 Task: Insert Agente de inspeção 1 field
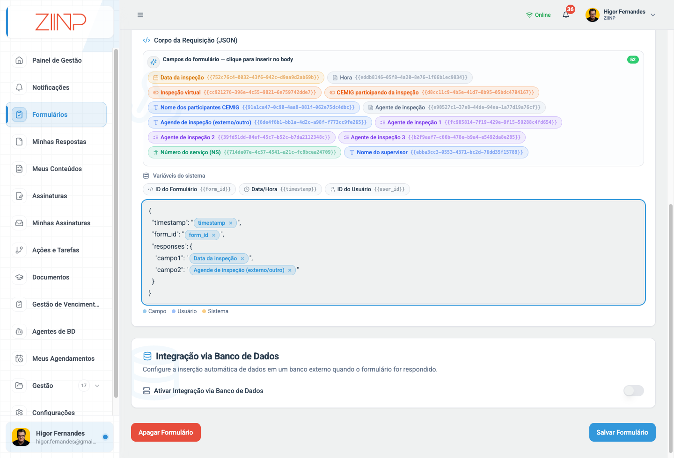(x=468, y=122)
